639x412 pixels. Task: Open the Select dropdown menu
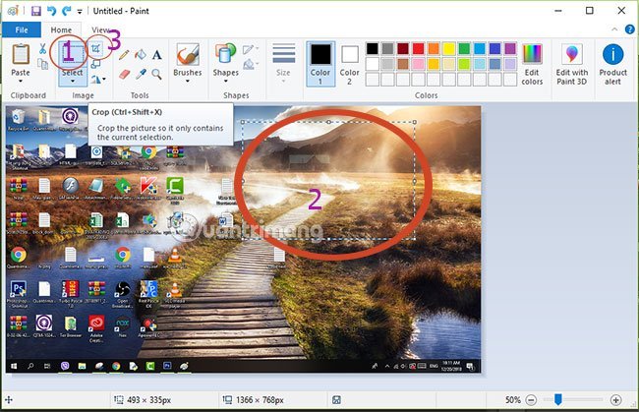coord(72,79)
